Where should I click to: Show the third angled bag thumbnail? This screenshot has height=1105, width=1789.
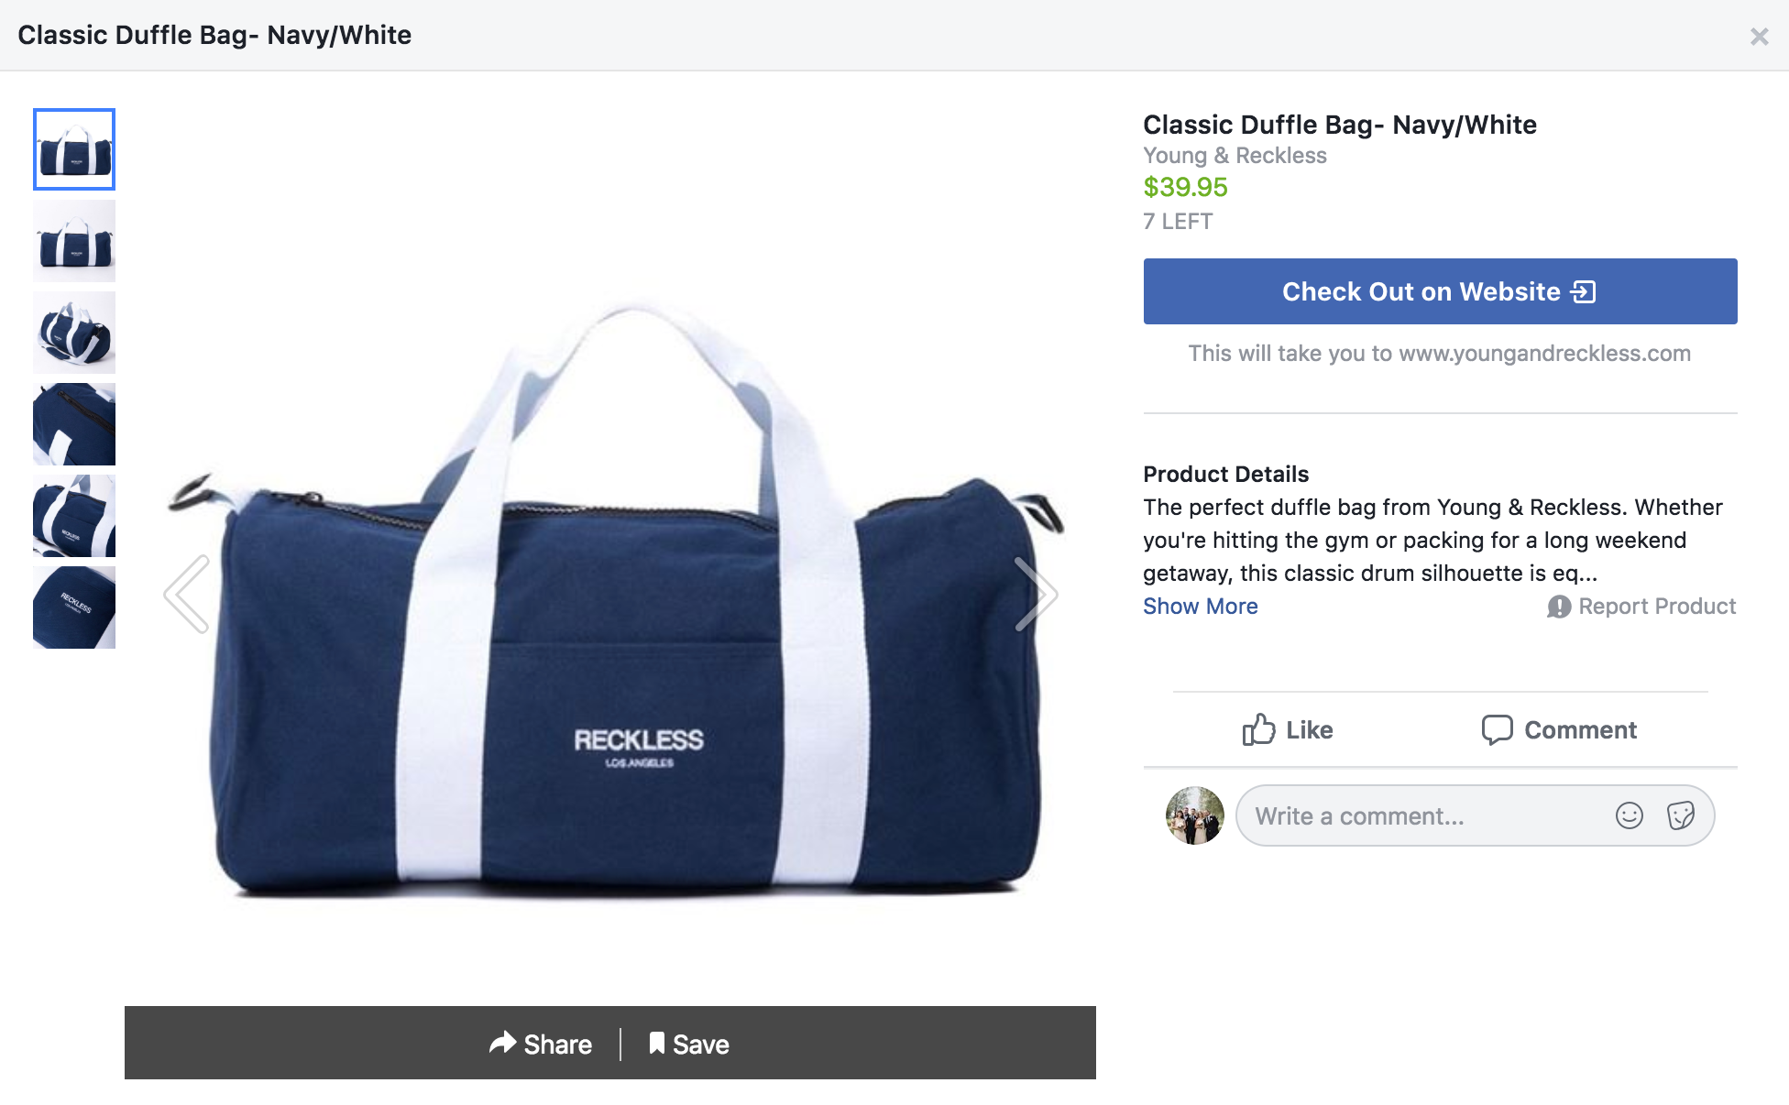point(74,333)
